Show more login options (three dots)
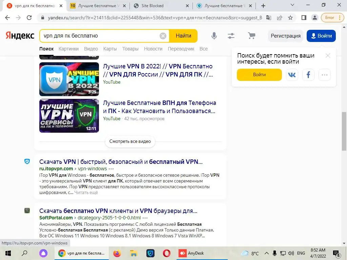 pos(325,75)
